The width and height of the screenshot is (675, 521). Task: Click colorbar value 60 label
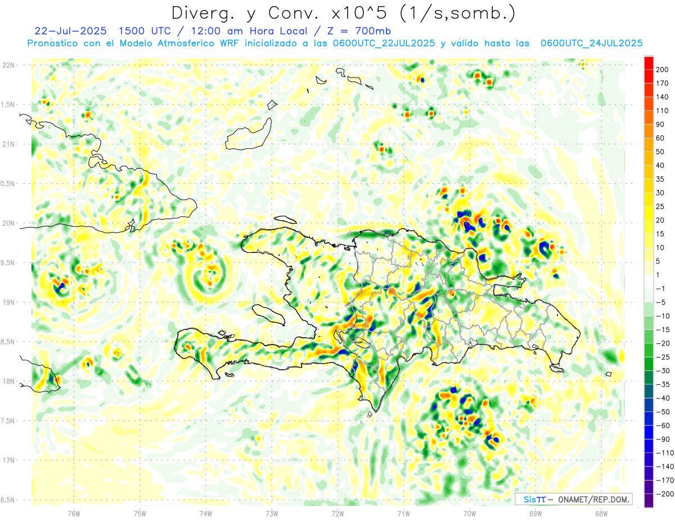(x=660, y=138)
